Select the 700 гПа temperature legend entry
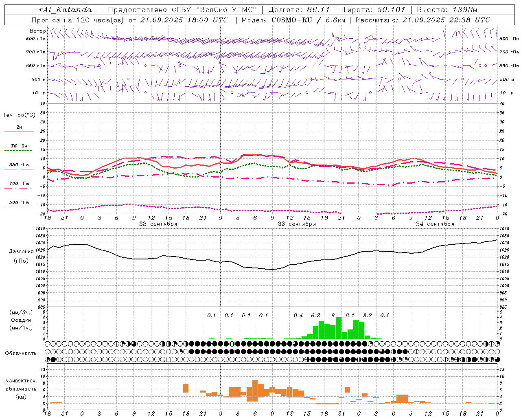The width and height of the screenshot is (521, 417). [x=19, y=183]
